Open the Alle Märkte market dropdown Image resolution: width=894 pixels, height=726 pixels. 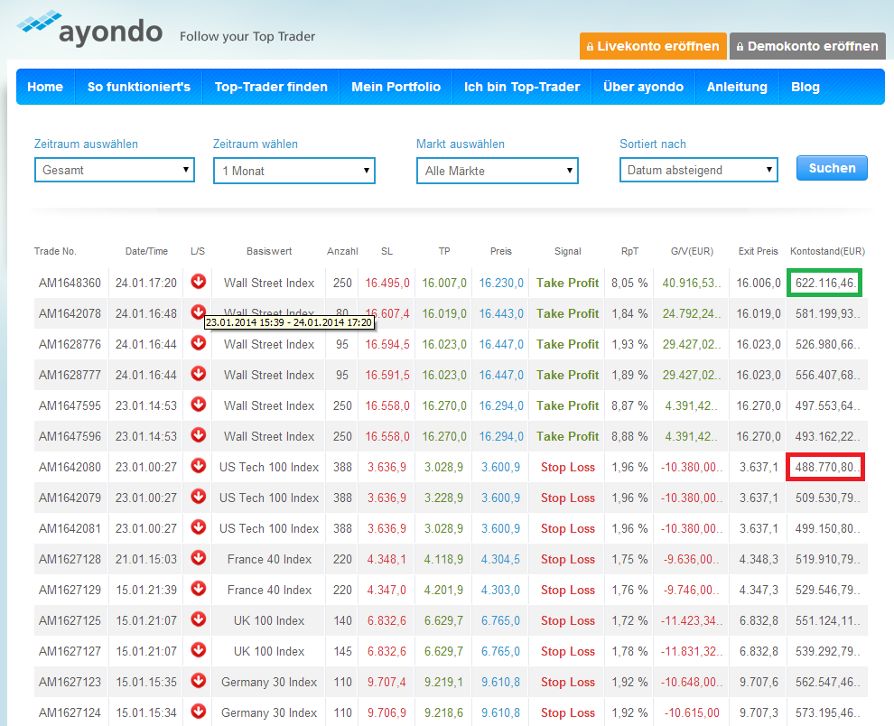[x=498, y=171]
